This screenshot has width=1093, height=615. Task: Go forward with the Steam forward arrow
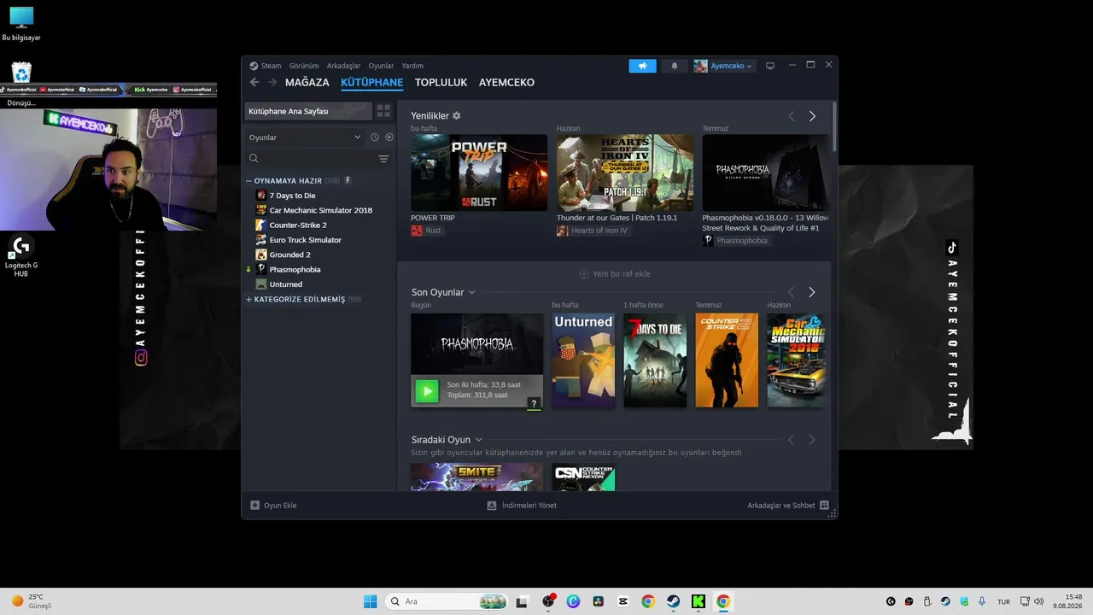(x=272, y=82)
